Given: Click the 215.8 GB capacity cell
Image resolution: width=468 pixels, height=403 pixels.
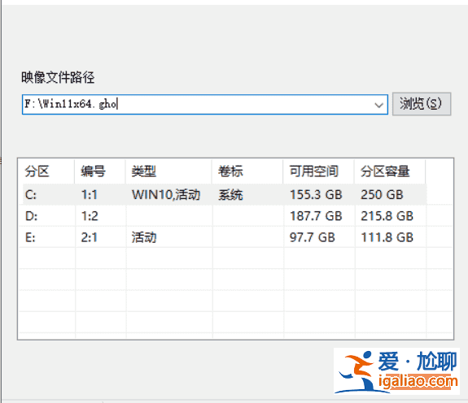Looking at the screenshot, I should (x=387, y=216).
